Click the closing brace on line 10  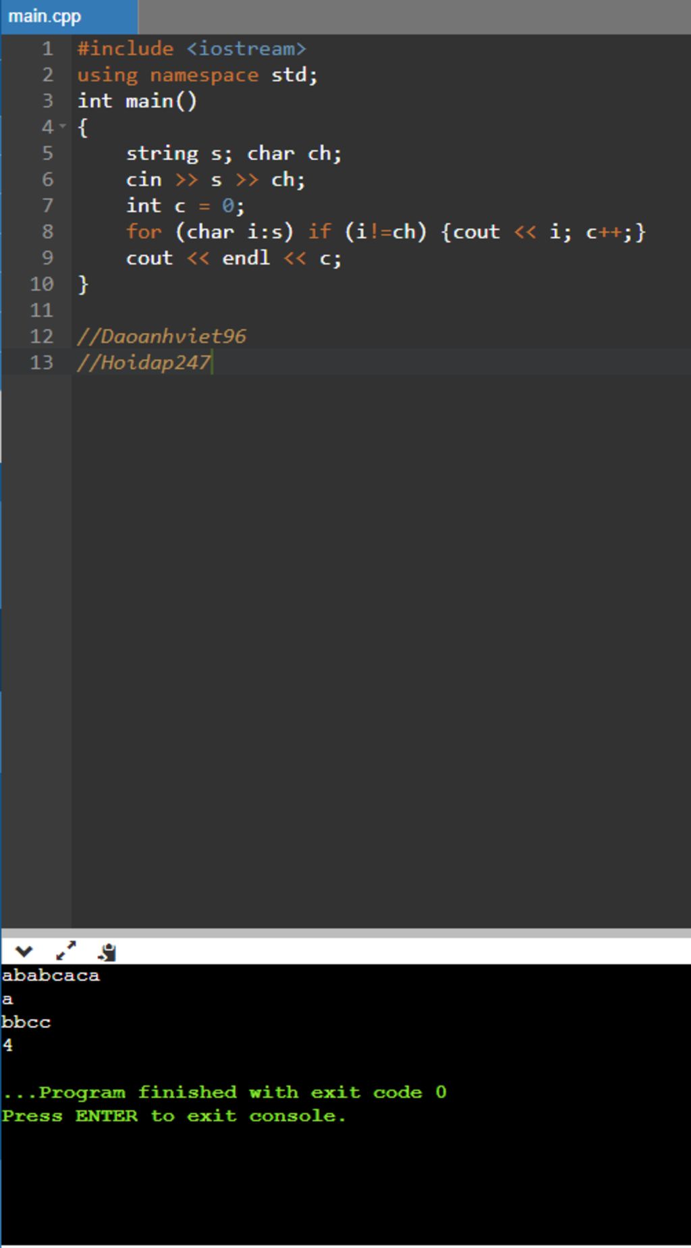click(83, 284)
